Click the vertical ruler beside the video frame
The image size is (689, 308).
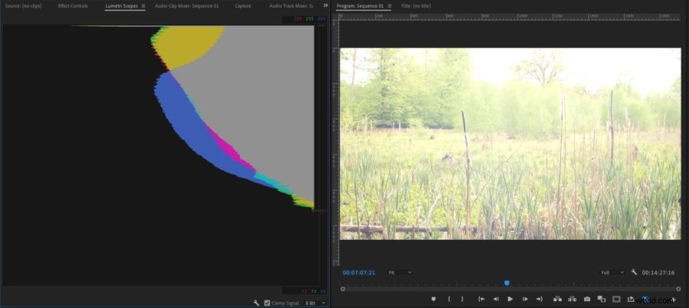click(x=336, y=144)
